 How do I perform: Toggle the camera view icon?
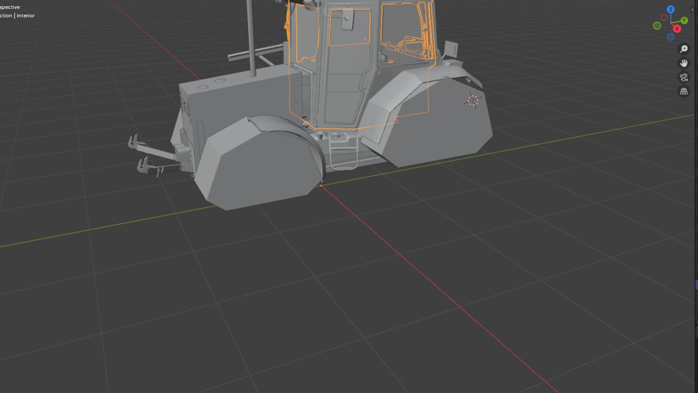684,78
